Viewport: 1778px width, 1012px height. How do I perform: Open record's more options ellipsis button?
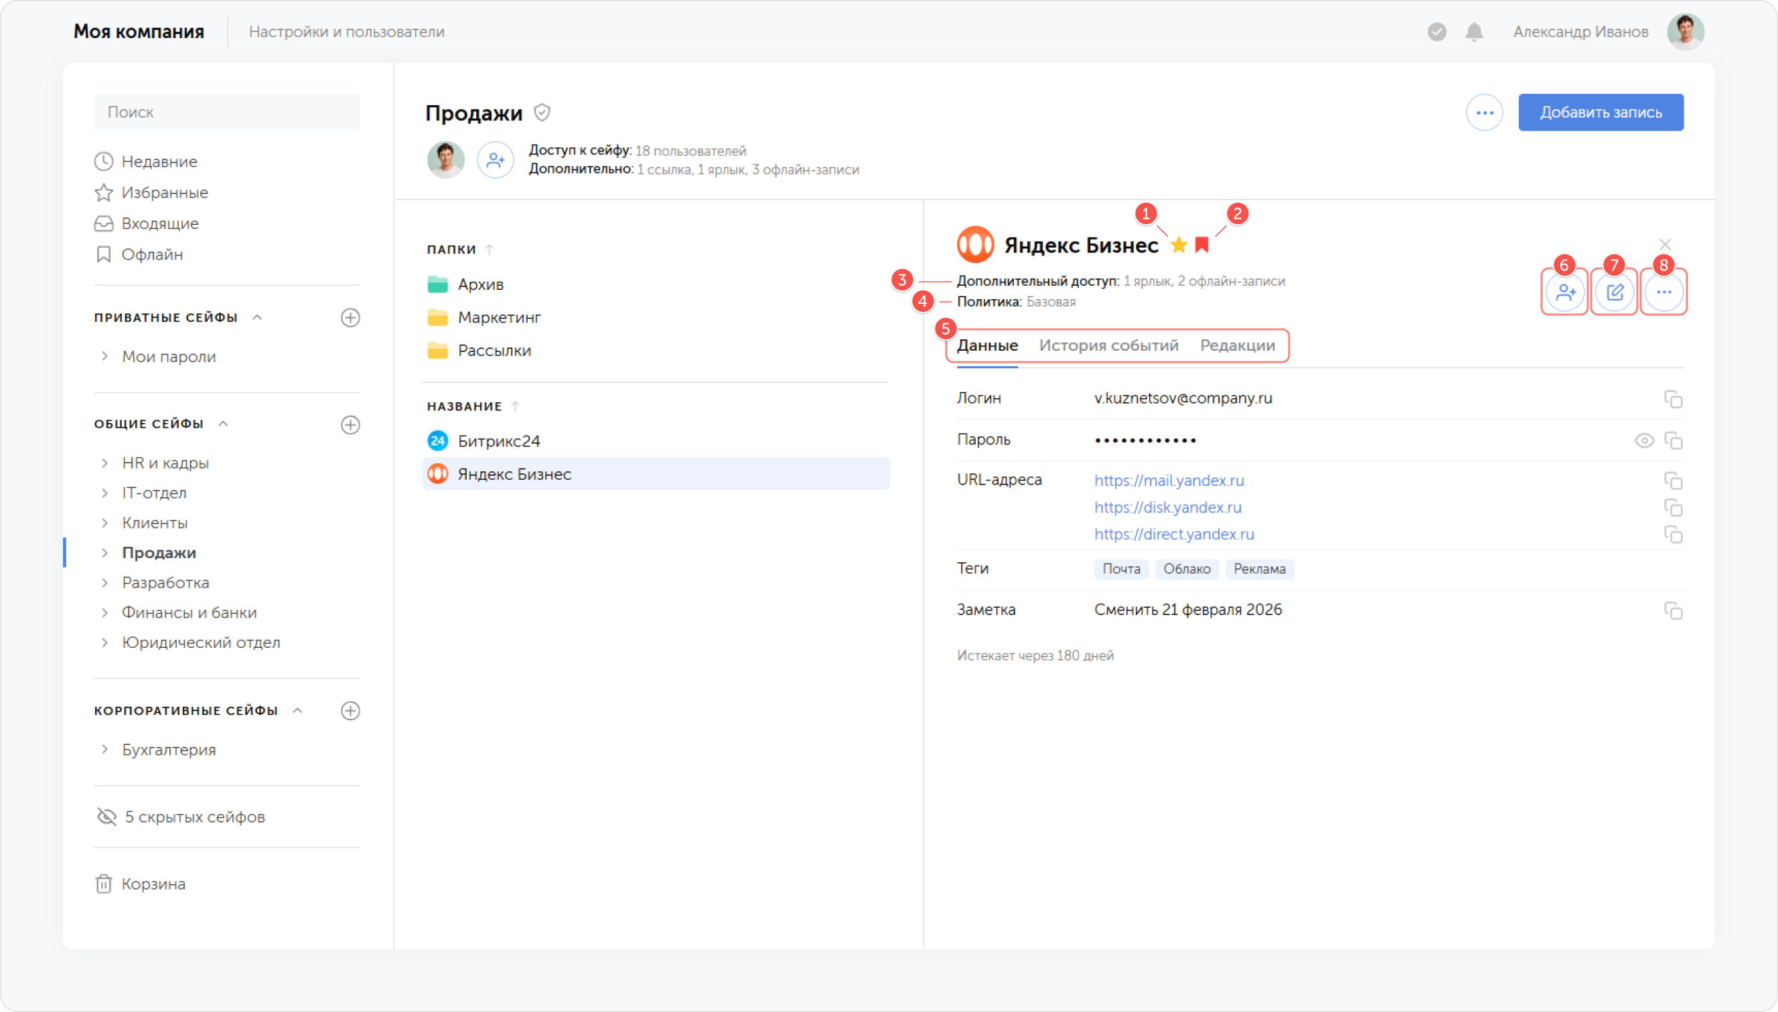click(1663, 292)
